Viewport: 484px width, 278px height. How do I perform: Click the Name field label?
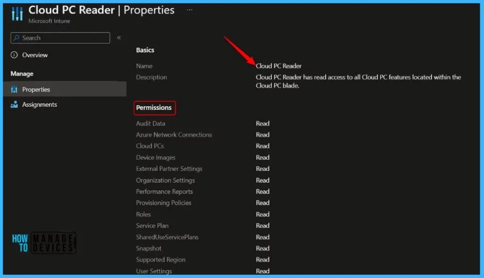[144, 66]
